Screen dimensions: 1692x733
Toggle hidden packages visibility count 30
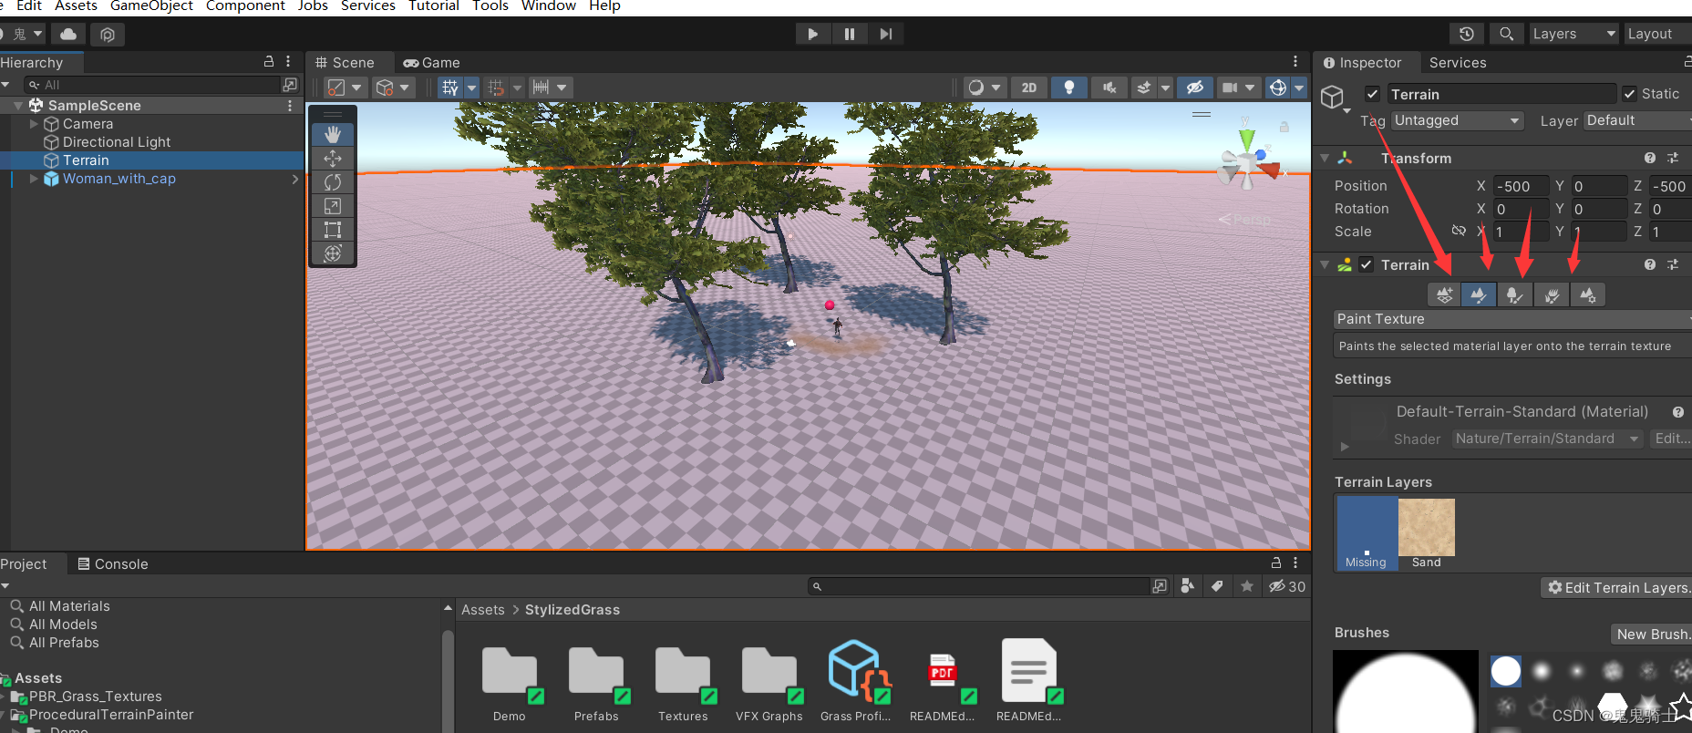1287,586
